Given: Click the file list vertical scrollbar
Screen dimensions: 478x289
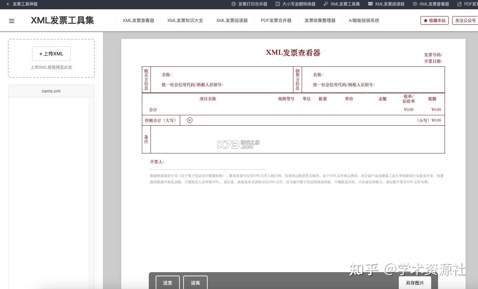Looking at the screenshot, I should coord(92,193).
